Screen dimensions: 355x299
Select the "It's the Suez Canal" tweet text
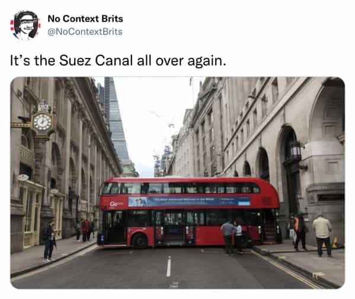click(x=118, y=60)
